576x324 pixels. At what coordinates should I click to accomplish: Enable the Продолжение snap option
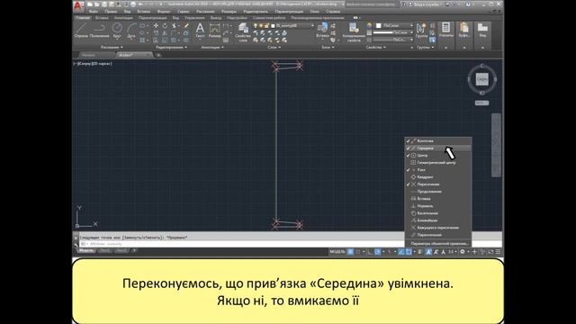click(438, 192)
